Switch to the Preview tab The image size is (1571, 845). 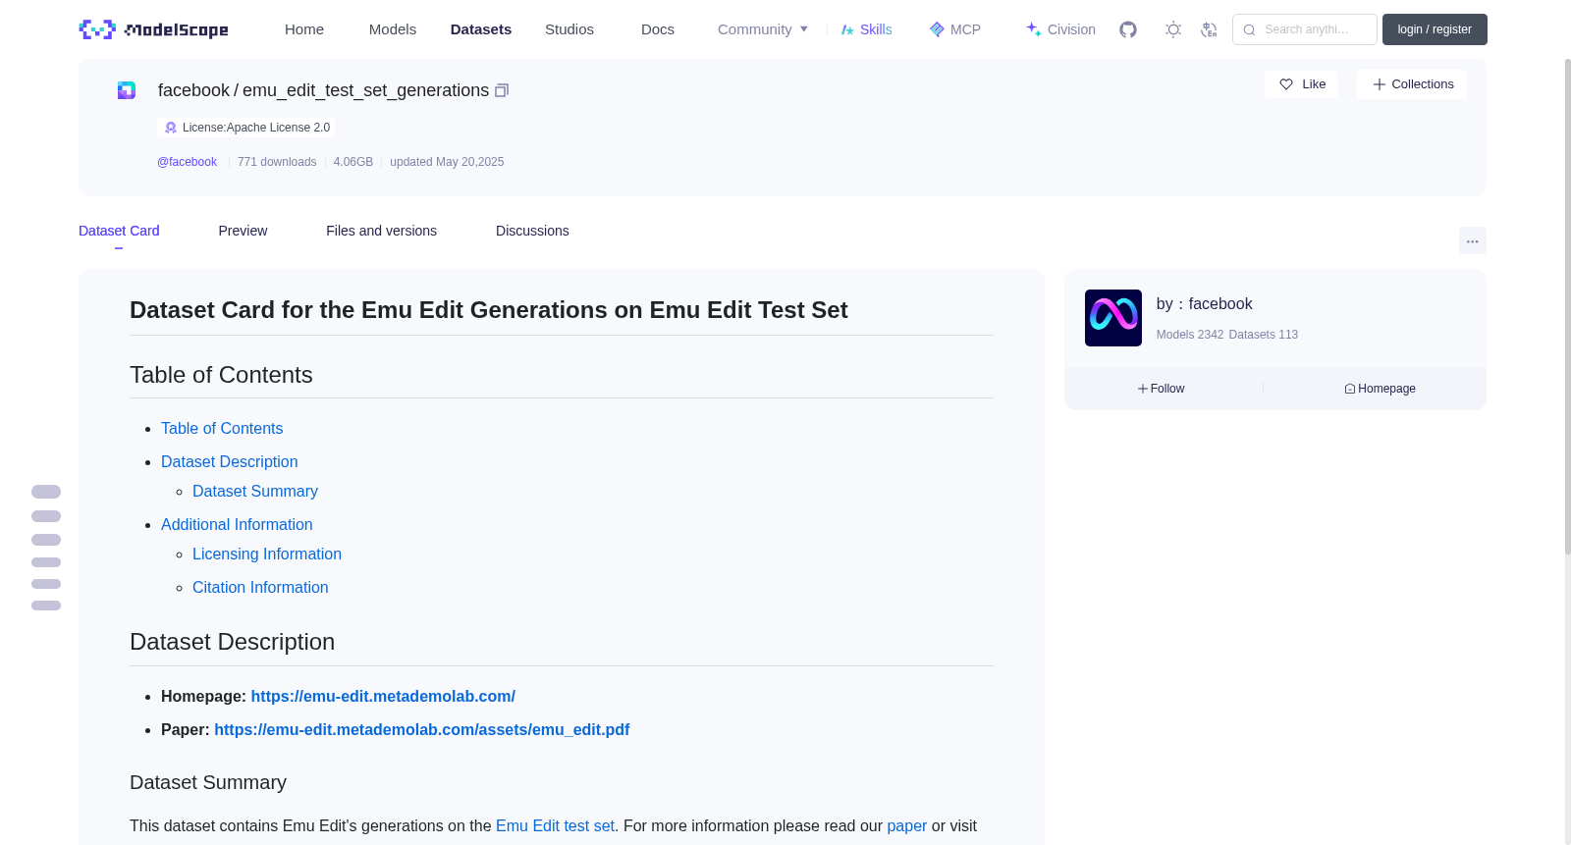[243, 231]
